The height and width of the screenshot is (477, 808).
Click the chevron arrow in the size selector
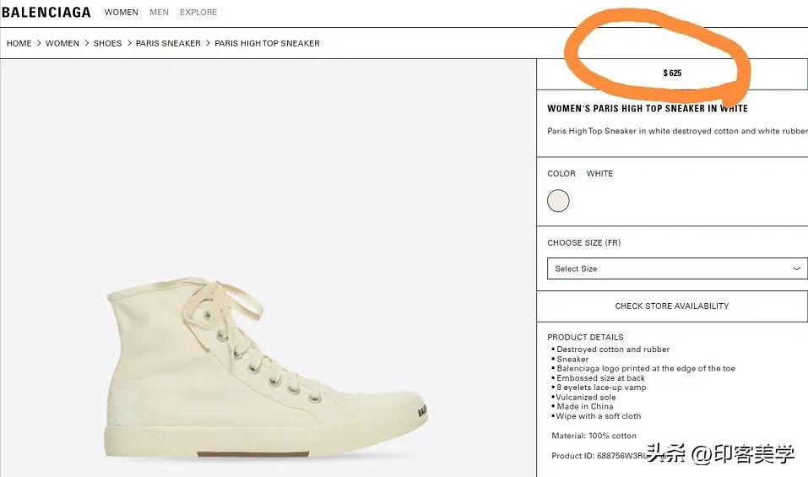tap(796, 268)
